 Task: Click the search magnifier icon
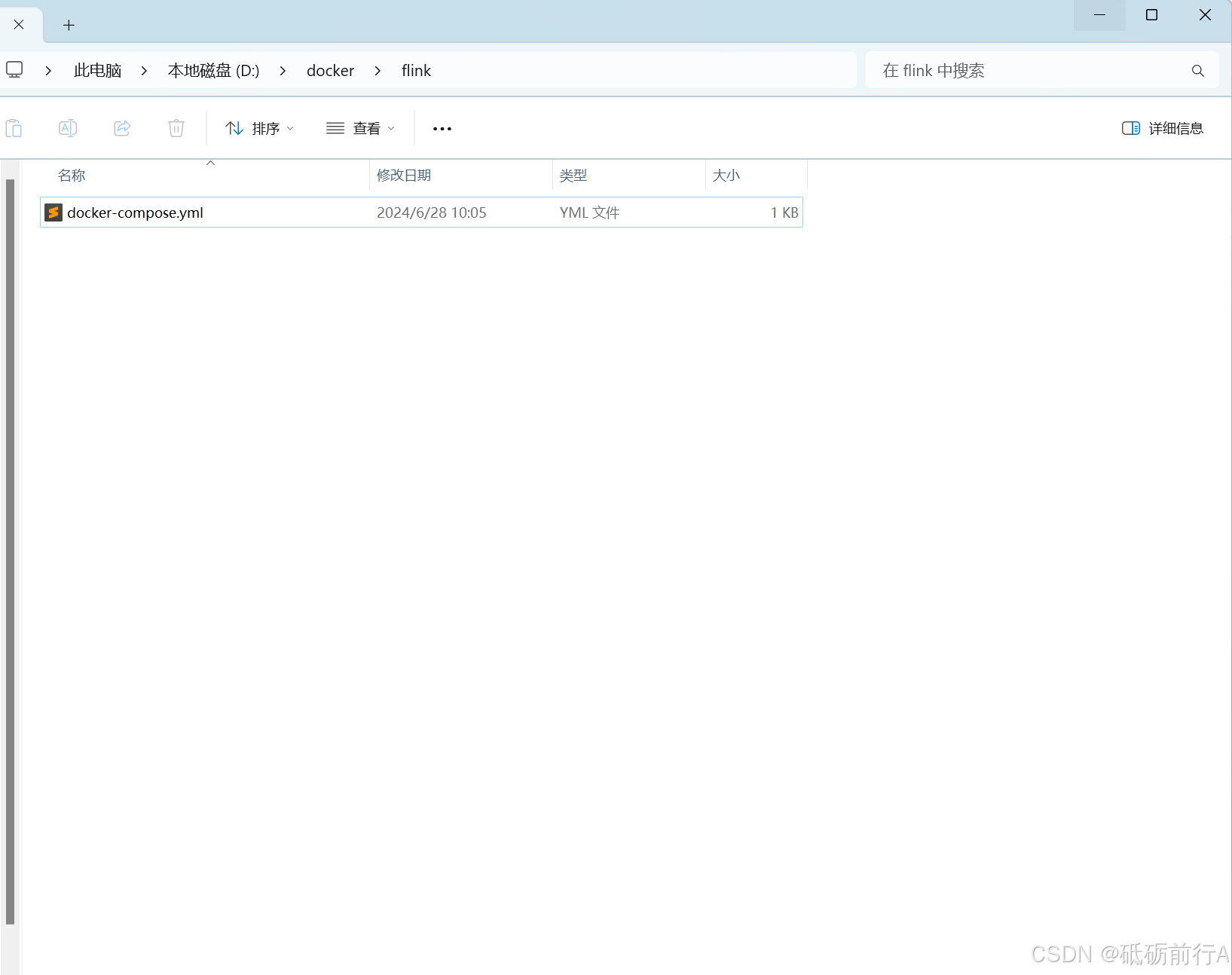(1197, 70)
